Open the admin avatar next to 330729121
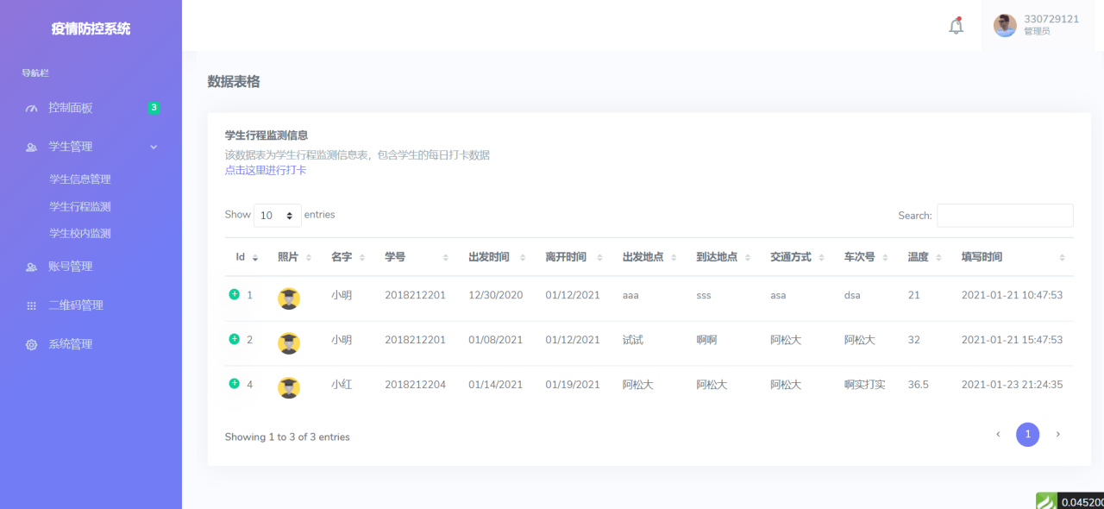This screenshot has width=1104, height=509. [x=1004, y=26]
